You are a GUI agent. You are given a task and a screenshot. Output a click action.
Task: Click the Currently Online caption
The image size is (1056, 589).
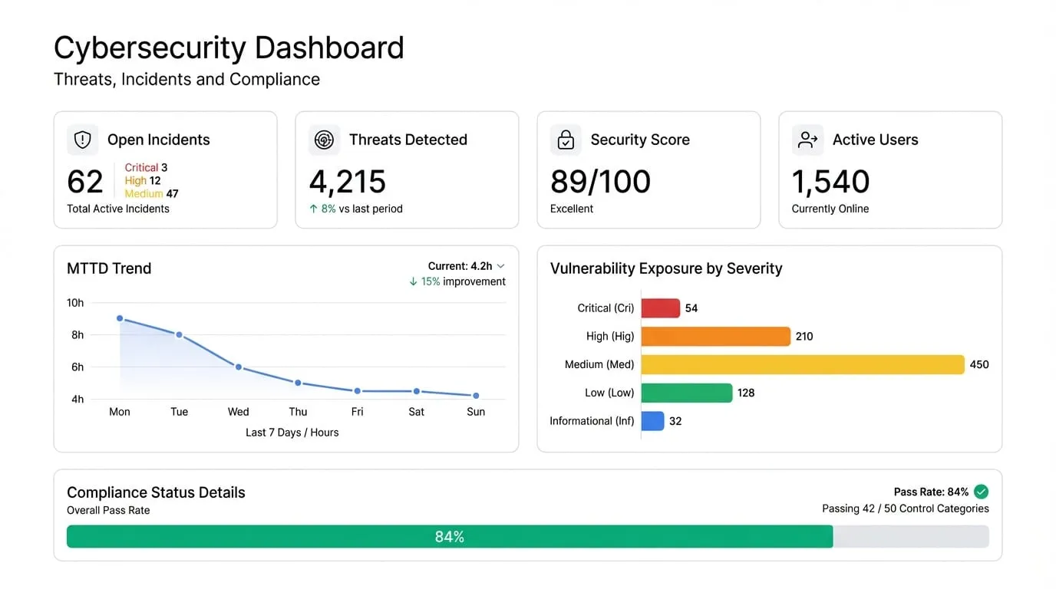[x=830, y=209]
